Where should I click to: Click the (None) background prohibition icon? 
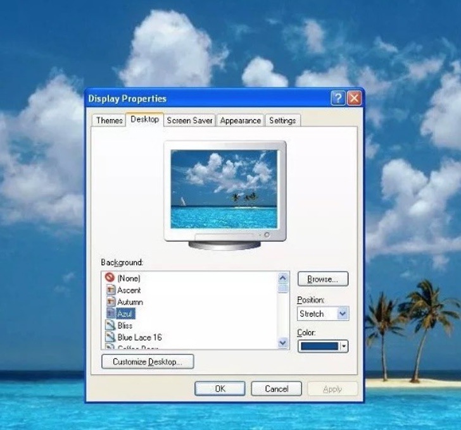click(110, 278)
